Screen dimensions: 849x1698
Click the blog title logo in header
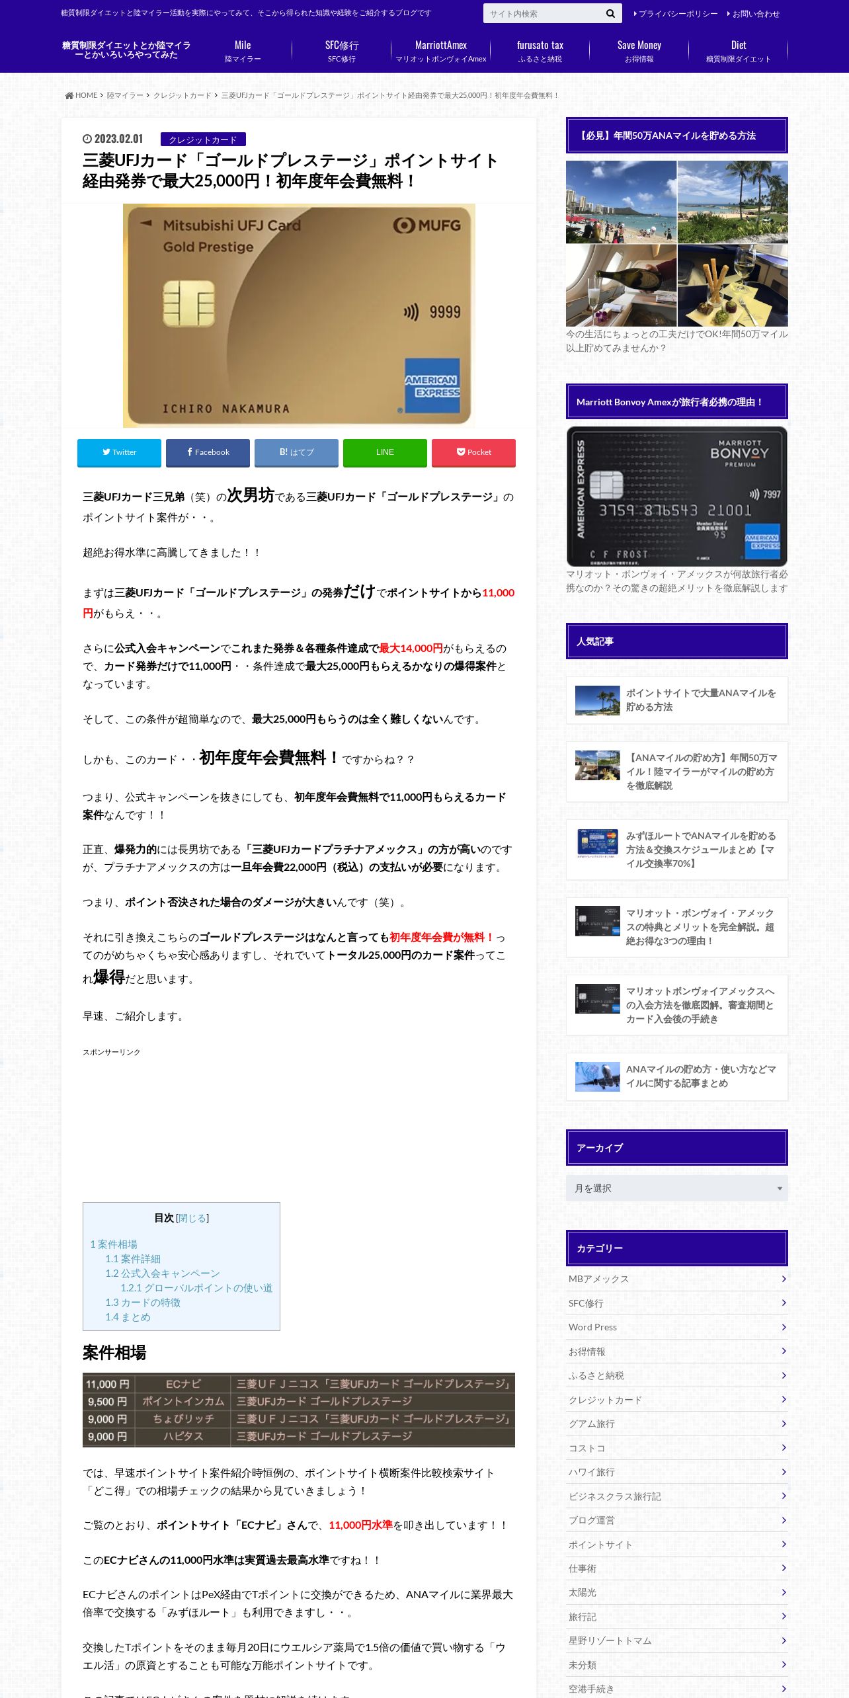pos(126,50)
